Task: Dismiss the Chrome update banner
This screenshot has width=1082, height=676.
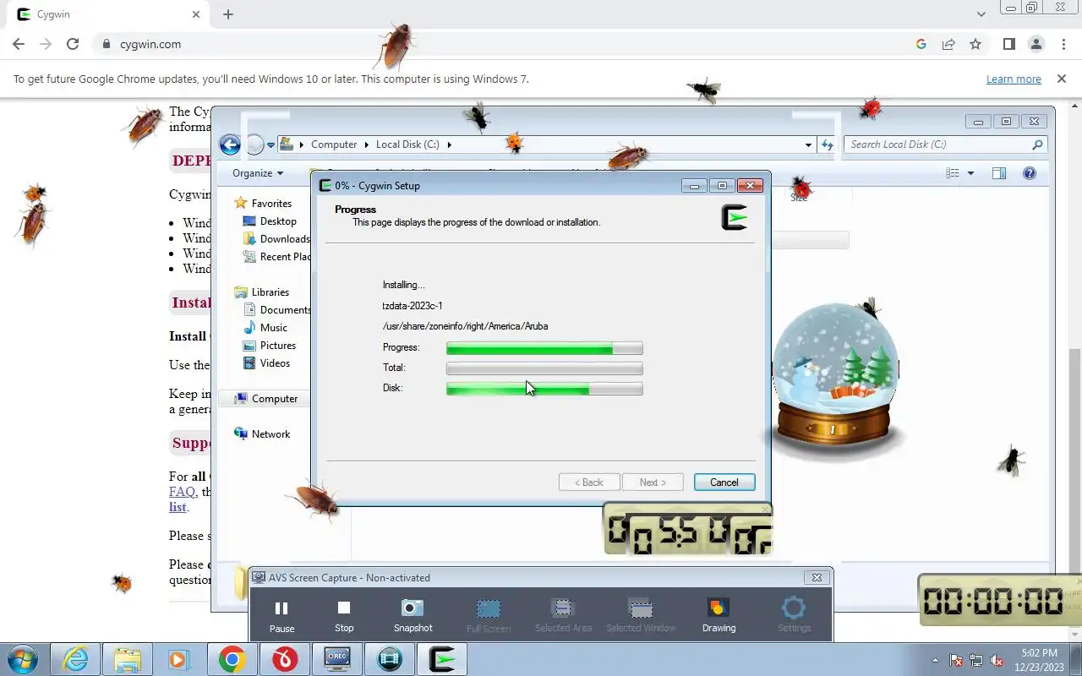Action: pos(1062,79)
